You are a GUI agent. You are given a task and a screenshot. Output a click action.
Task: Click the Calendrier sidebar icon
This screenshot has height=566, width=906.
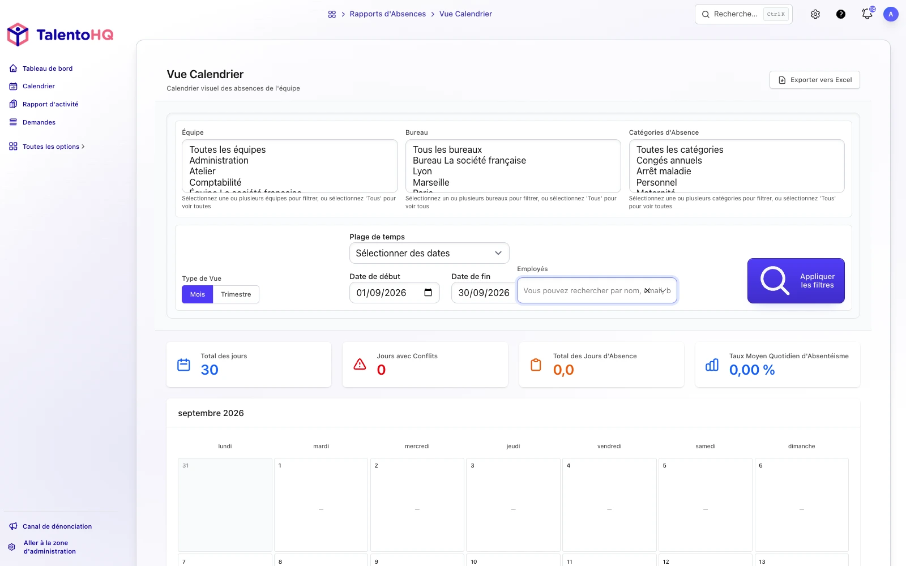pos(13,86)
